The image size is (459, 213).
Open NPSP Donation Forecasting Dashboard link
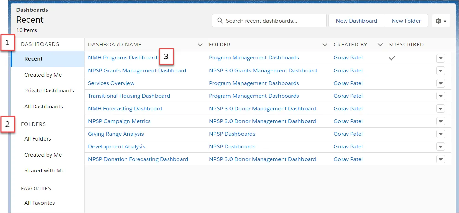138,159
